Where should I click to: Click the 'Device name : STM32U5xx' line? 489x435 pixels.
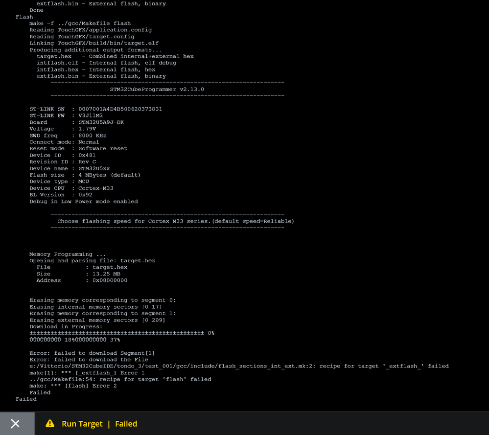70,168
